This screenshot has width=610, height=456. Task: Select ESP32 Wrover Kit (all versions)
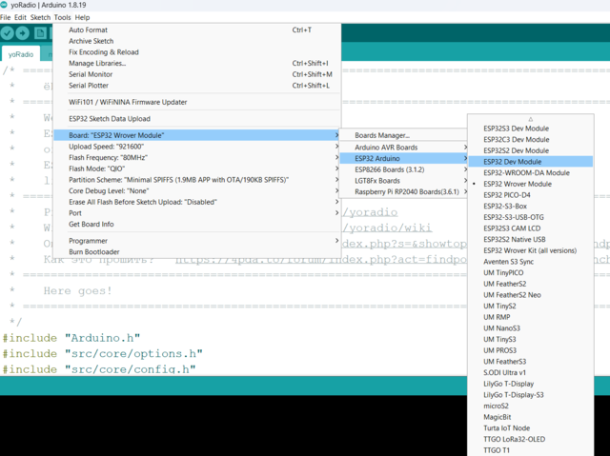pos(531,250)
